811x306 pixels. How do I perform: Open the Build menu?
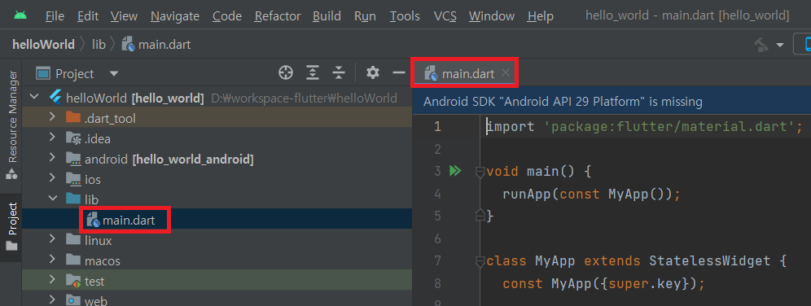(327, 16)
